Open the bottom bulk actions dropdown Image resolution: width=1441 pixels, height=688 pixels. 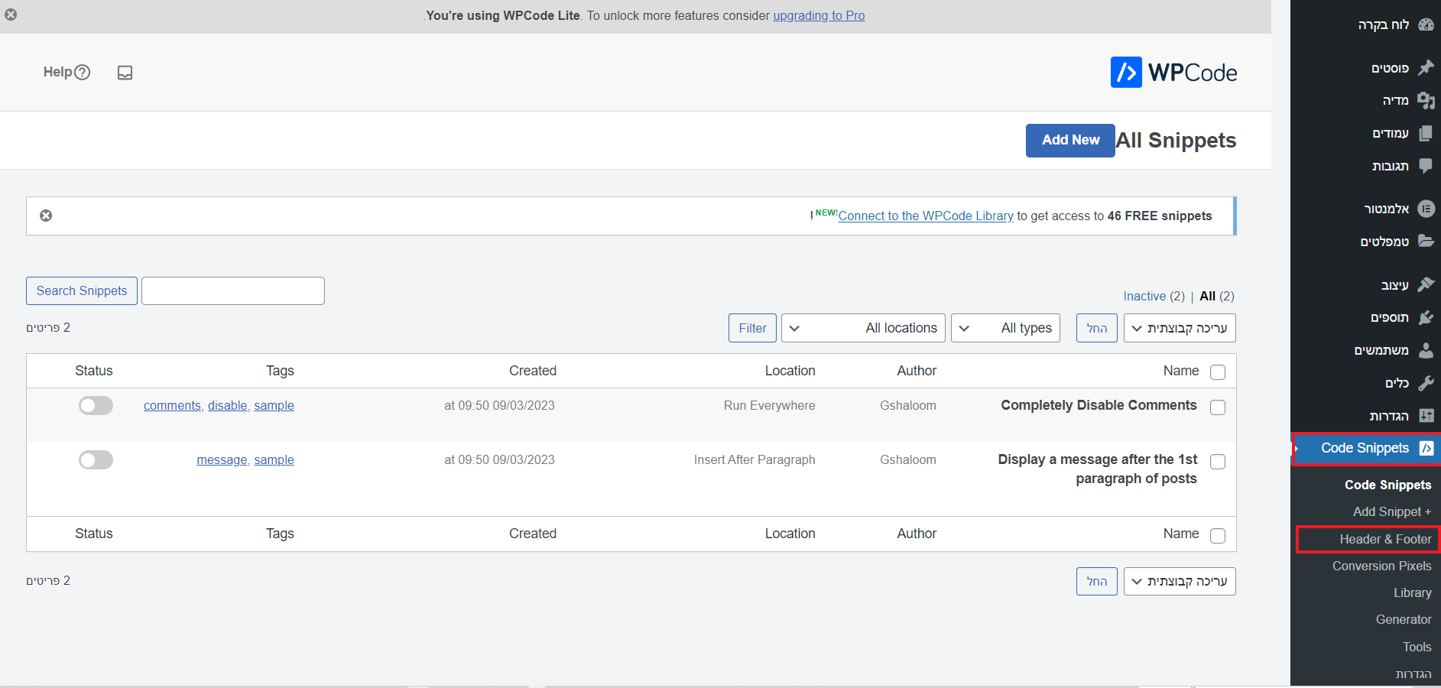coord(1180,581)
